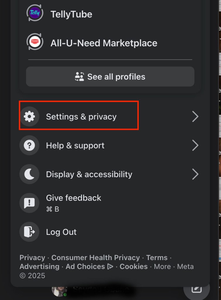221x300 pixels.
Task: Open the Privacy footer link
Action: tap(32, 258)
